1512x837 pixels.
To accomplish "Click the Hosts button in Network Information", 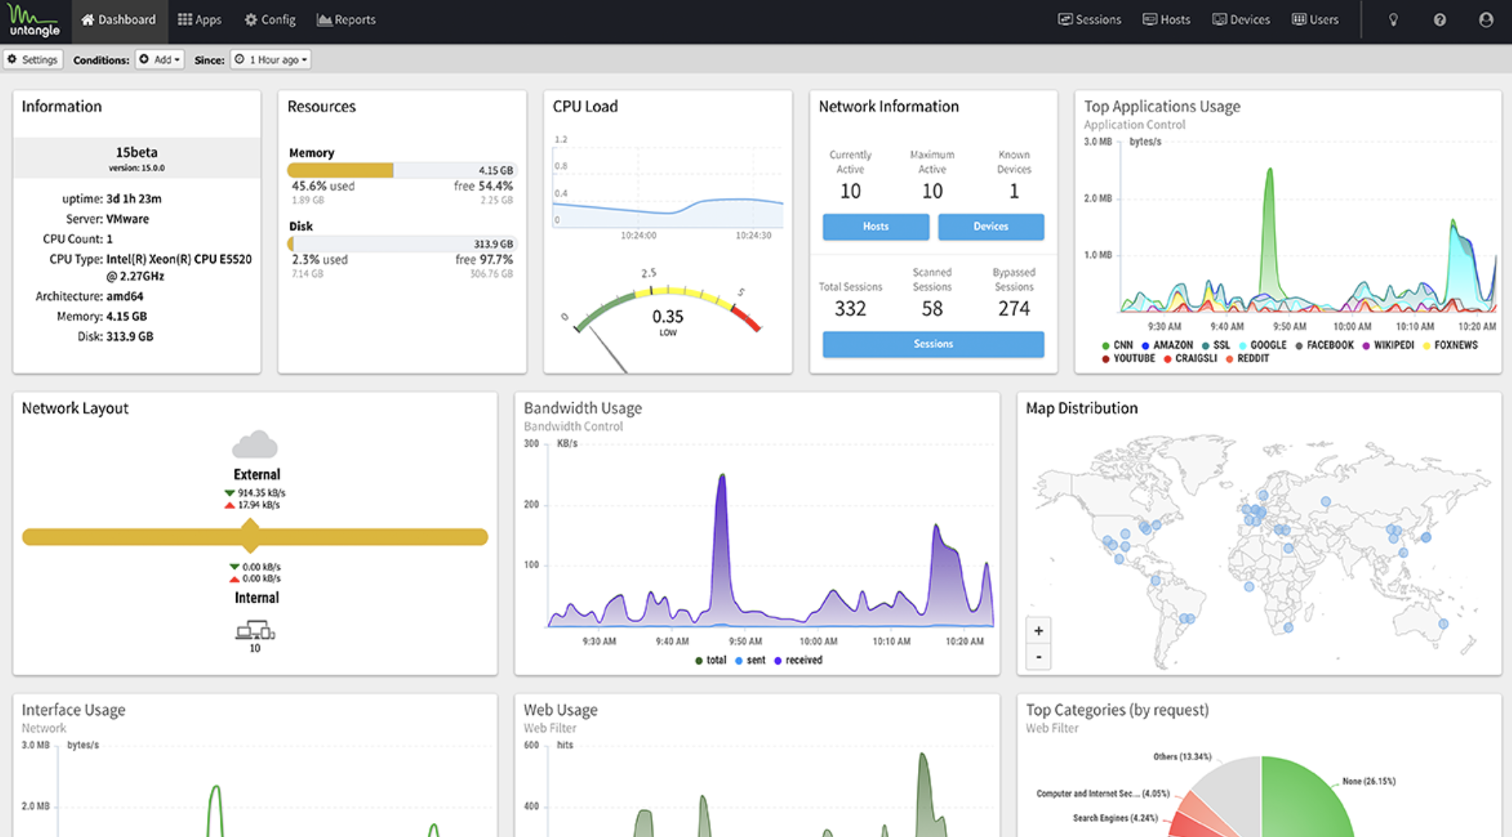I will [875, 226].
